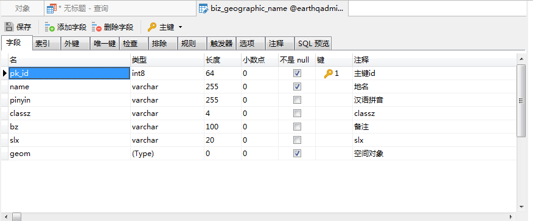The height and width of the screenshot is (221, 533).
Task: Select the pk_id field name cell
Action: pyautogui.click(x=69, y=73)
